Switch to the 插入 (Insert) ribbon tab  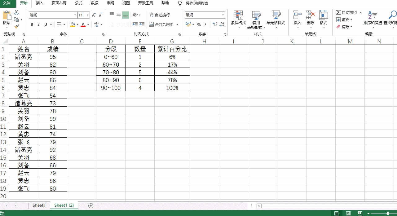click(x=40, y=3)
